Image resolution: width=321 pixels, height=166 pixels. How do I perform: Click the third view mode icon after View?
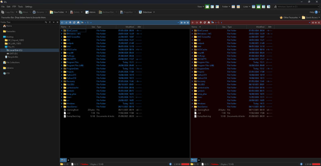pyautogui.click(x=217, y=7)
